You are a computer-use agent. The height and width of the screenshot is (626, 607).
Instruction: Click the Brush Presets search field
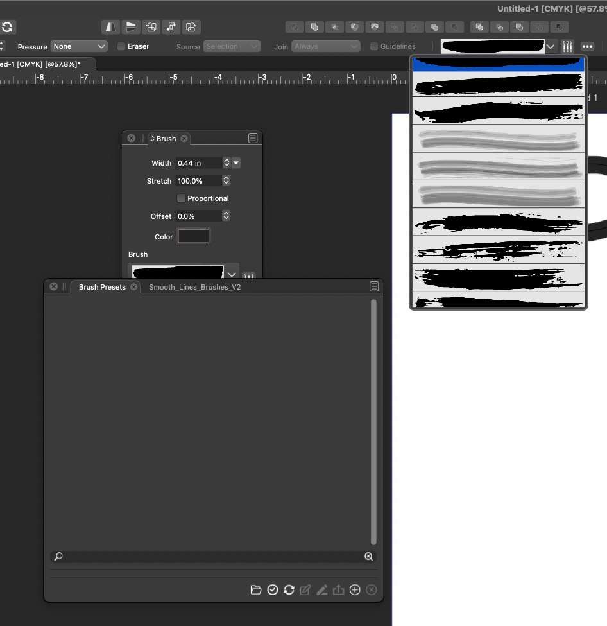[x=212, y=557]
